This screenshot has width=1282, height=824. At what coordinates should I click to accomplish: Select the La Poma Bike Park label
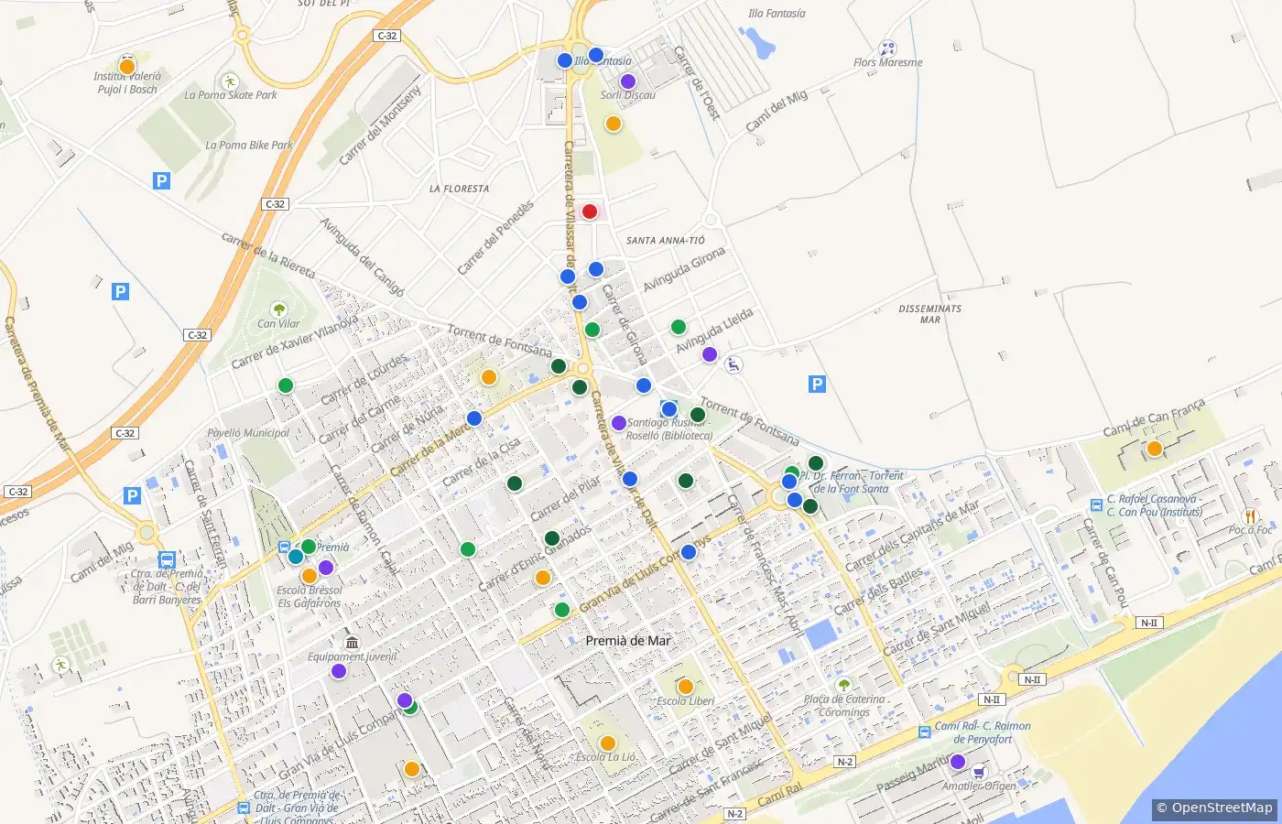(249, 145)
